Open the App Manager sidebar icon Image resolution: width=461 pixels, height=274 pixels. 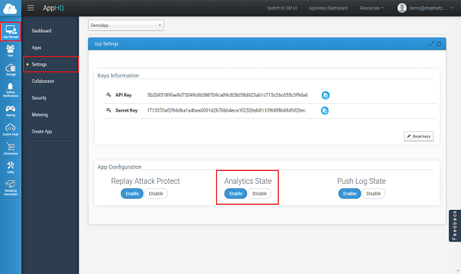point(11,32)
